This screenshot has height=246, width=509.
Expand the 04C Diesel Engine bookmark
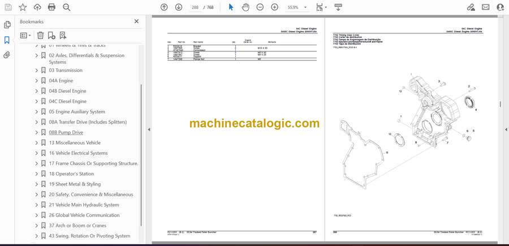coord(36,101)
